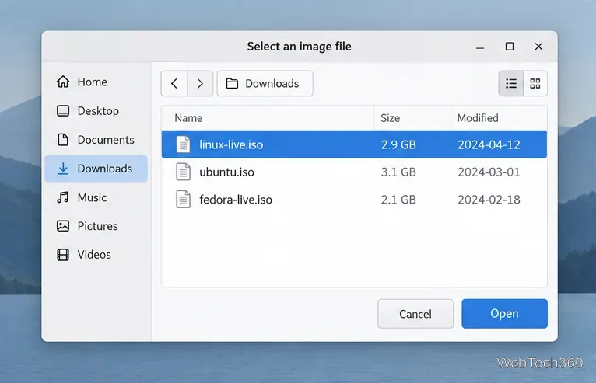Click the 2024-04-12 modified date
This screenshot has height=383, width=596.
[489, 144]
